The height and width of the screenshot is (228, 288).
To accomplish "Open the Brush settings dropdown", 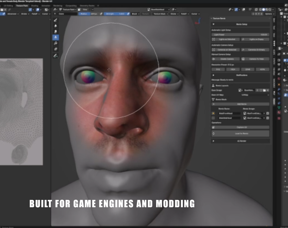I will [x=136, y=14].
